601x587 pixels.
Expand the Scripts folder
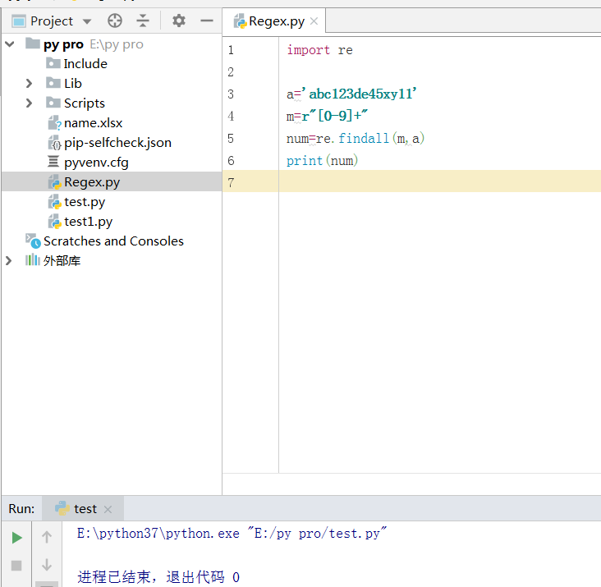29,103
